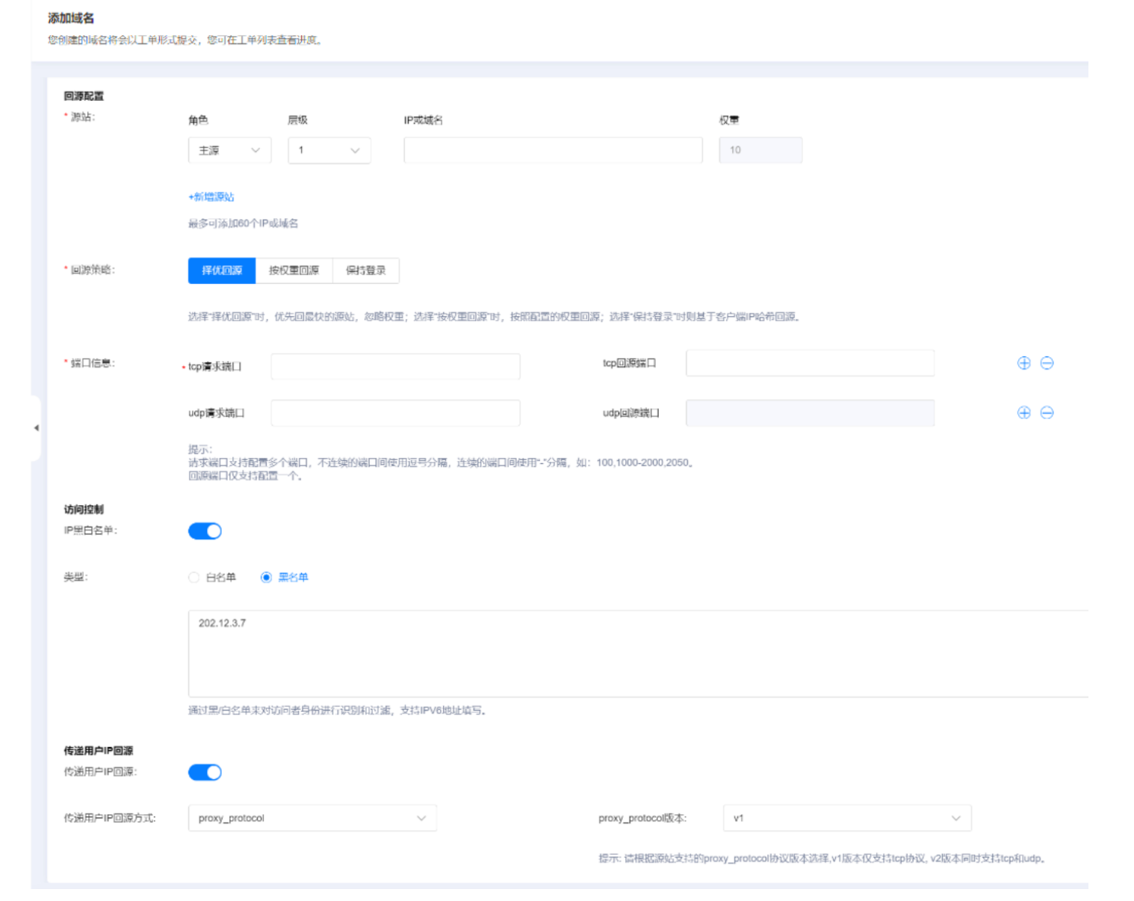Viewport: 1134px width, 901px height.
Task: Click the udp回源端口 input field
Action: click(x=810, y=413)
